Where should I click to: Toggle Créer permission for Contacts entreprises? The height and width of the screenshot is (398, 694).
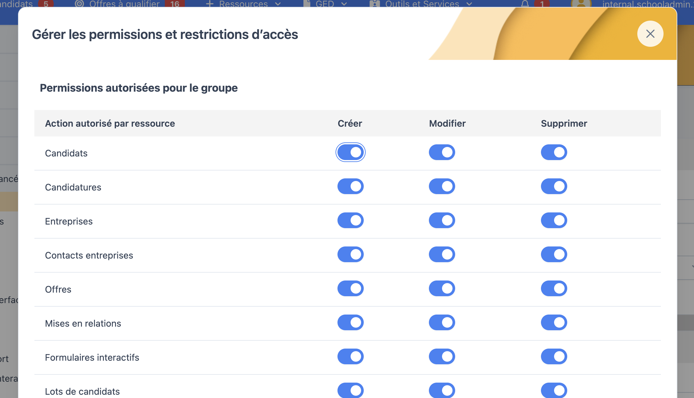pyautogui.click(x=351, y=254)
